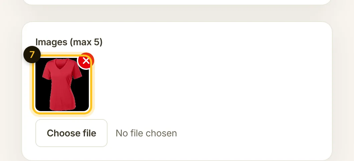The width and height of the screenshot is (354, 161).
Task: Click the file status text 'No file chosen'
Action: click(146, 133)
